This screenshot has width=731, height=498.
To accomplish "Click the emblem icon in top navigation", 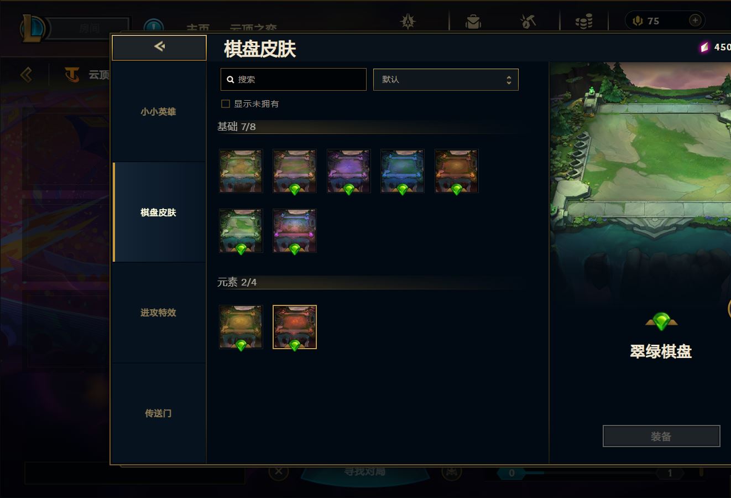I will tap(408, 22).
